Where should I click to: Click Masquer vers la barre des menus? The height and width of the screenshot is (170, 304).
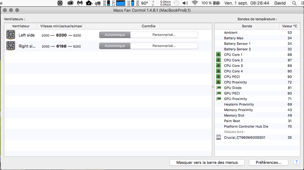[207, 162]
